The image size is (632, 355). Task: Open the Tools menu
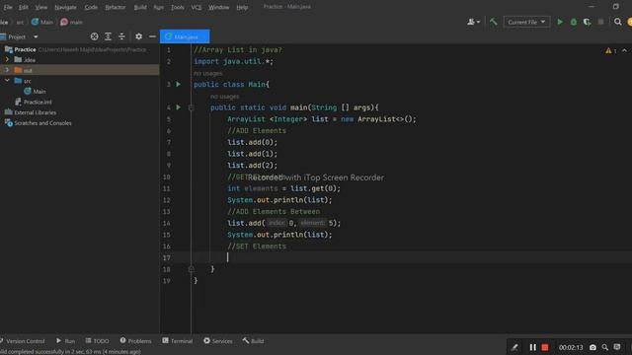pyautogui.click(x=178, y=7)
